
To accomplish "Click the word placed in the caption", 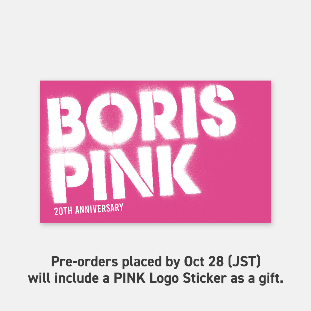I will coord(142,262).
